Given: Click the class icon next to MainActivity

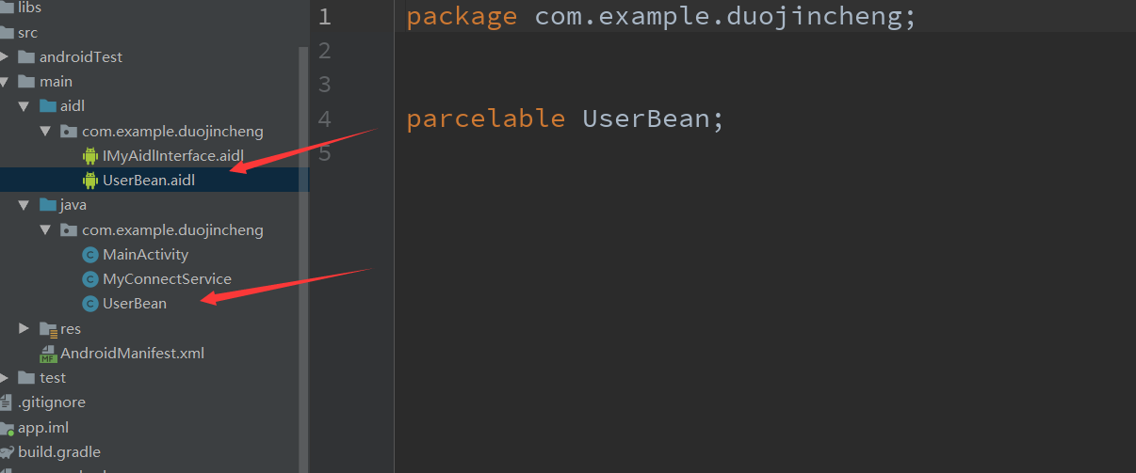Looking at the screenshot, I should tap(90, 255).
